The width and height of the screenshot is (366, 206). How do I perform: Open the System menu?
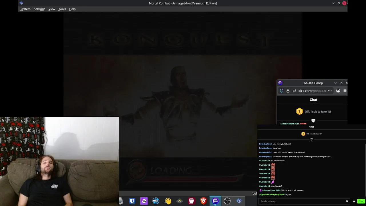tap(25, 9)
